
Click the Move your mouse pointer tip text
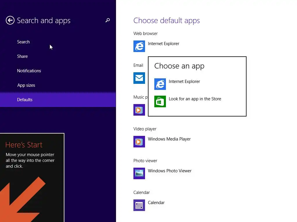point(30,160)
